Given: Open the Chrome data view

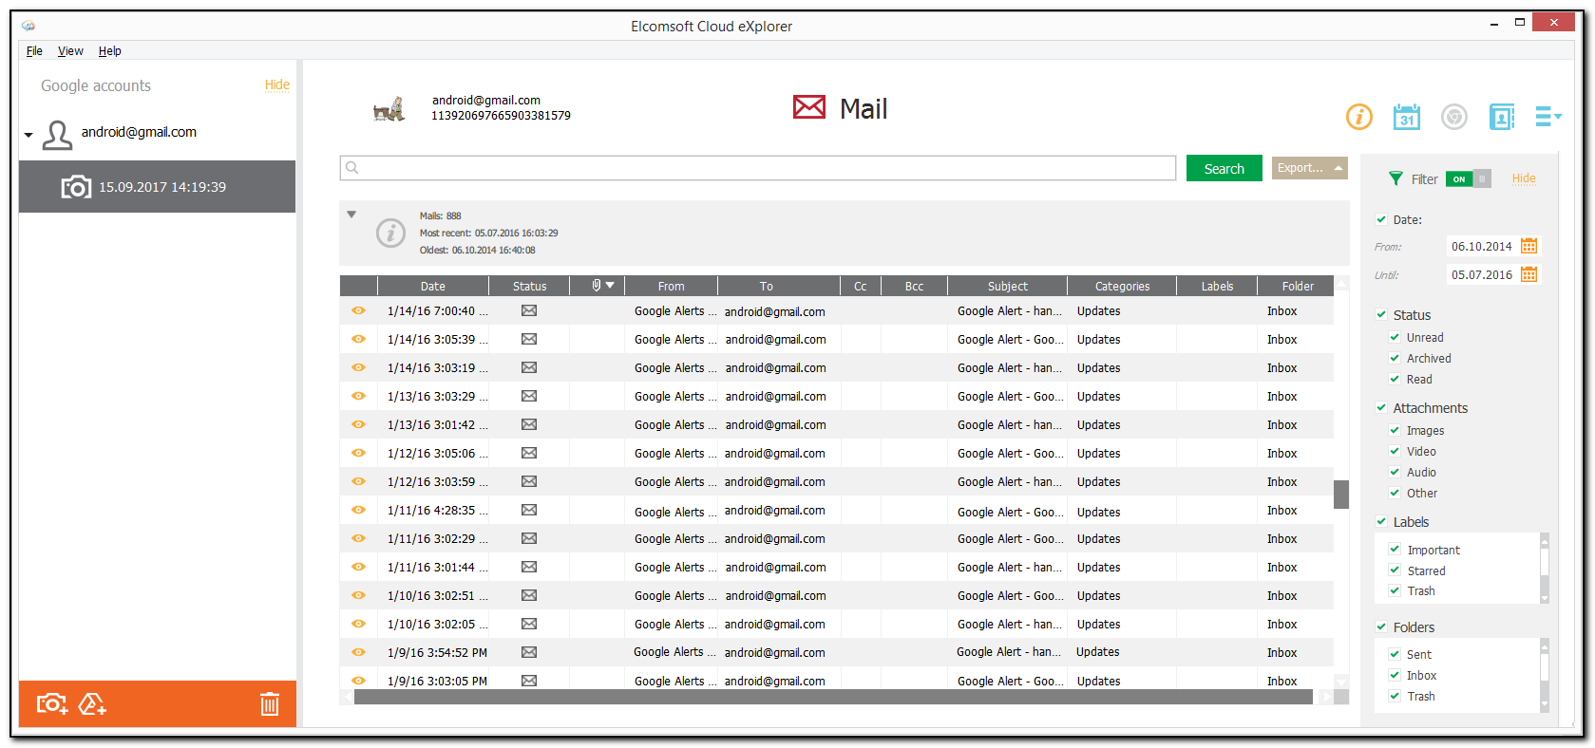Looking at the screenshot, I should (1453, 117).
